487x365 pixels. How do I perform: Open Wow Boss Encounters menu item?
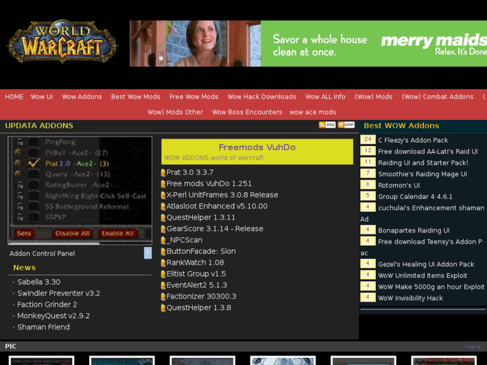(x=247, y=112)
